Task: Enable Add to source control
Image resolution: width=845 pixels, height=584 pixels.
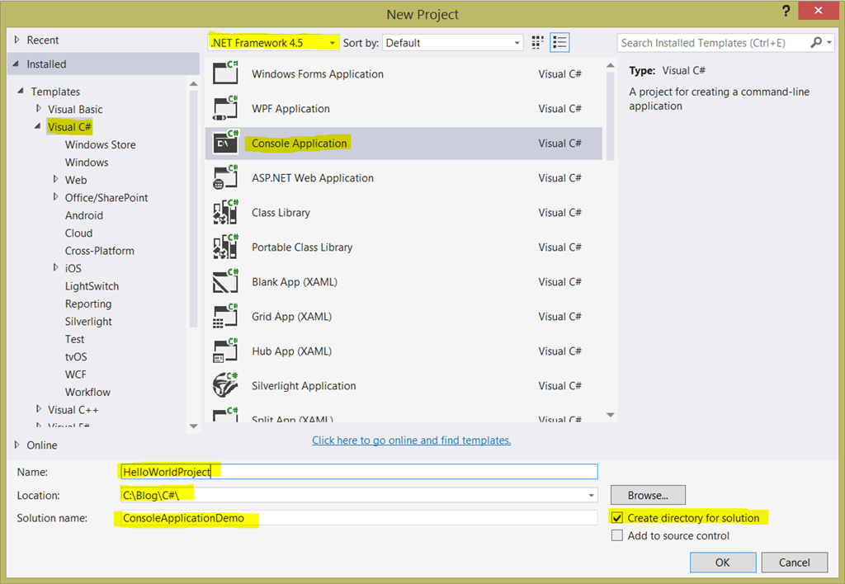Action: tap(617, 535)
